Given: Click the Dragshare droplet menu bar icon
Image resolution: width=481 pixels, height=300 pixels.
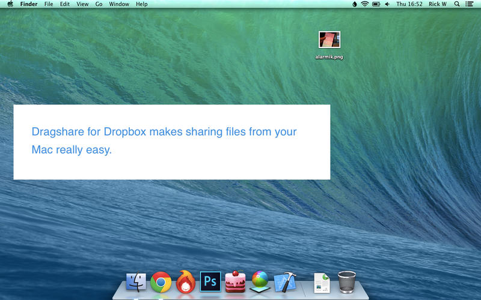Looking at the screenshot, I should point(354,4).
